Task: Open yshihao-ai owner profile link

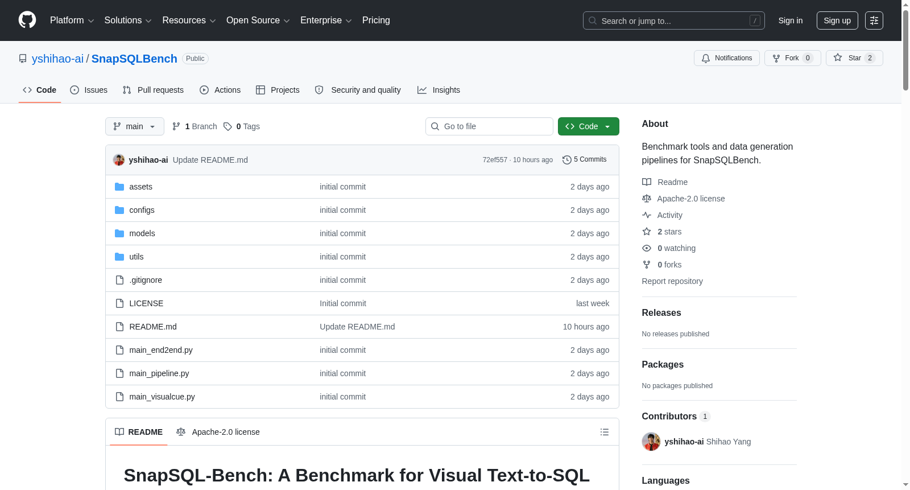Action: (57, 59)
